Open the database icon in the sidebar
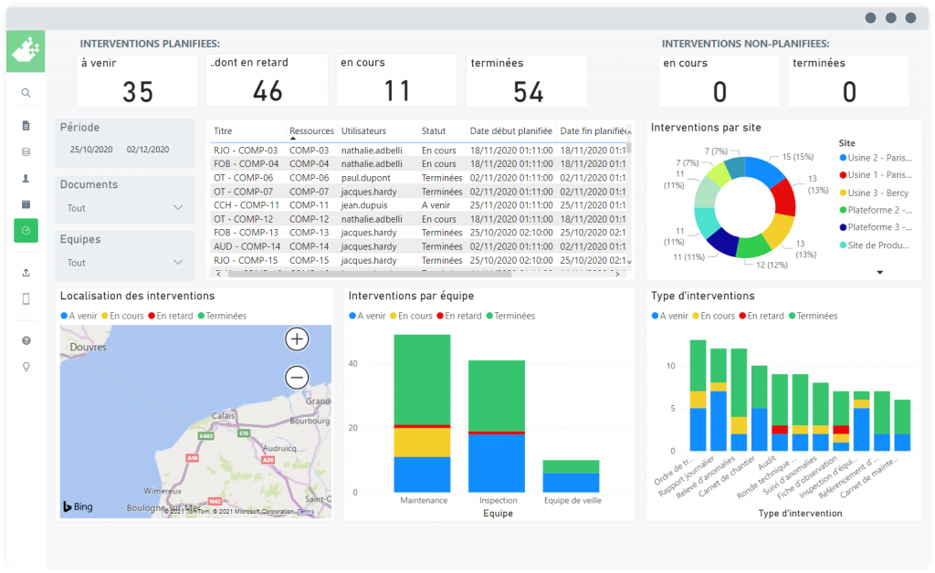The height and width of the screenshot is (573, 935). [x=26, y=151]
